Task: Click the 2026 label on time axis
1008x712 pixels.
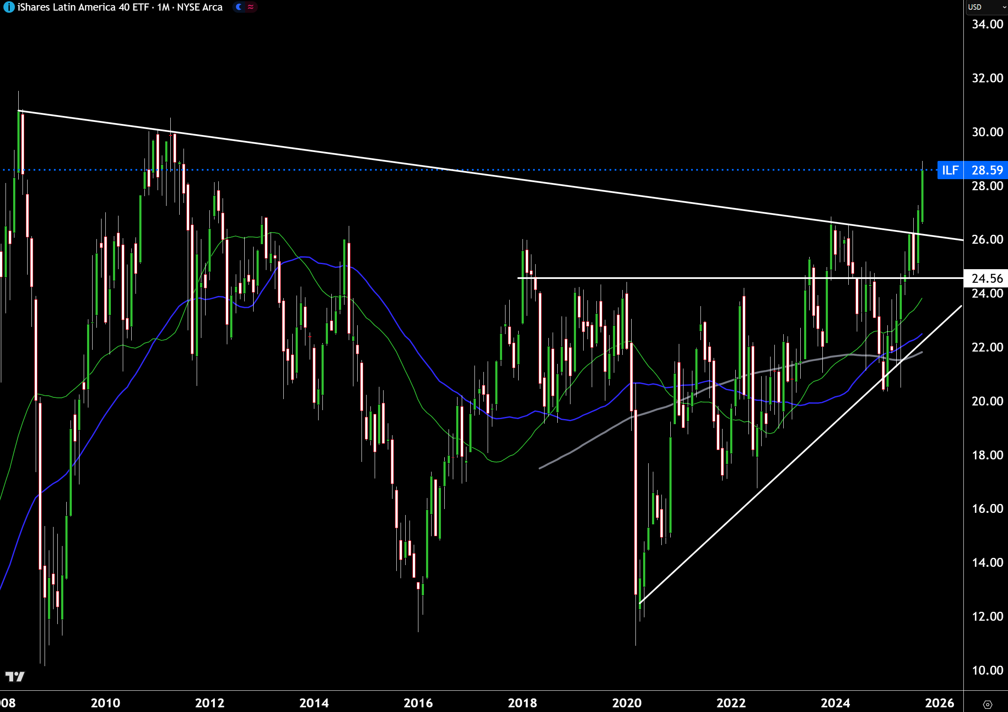Action: coord(940,703)
